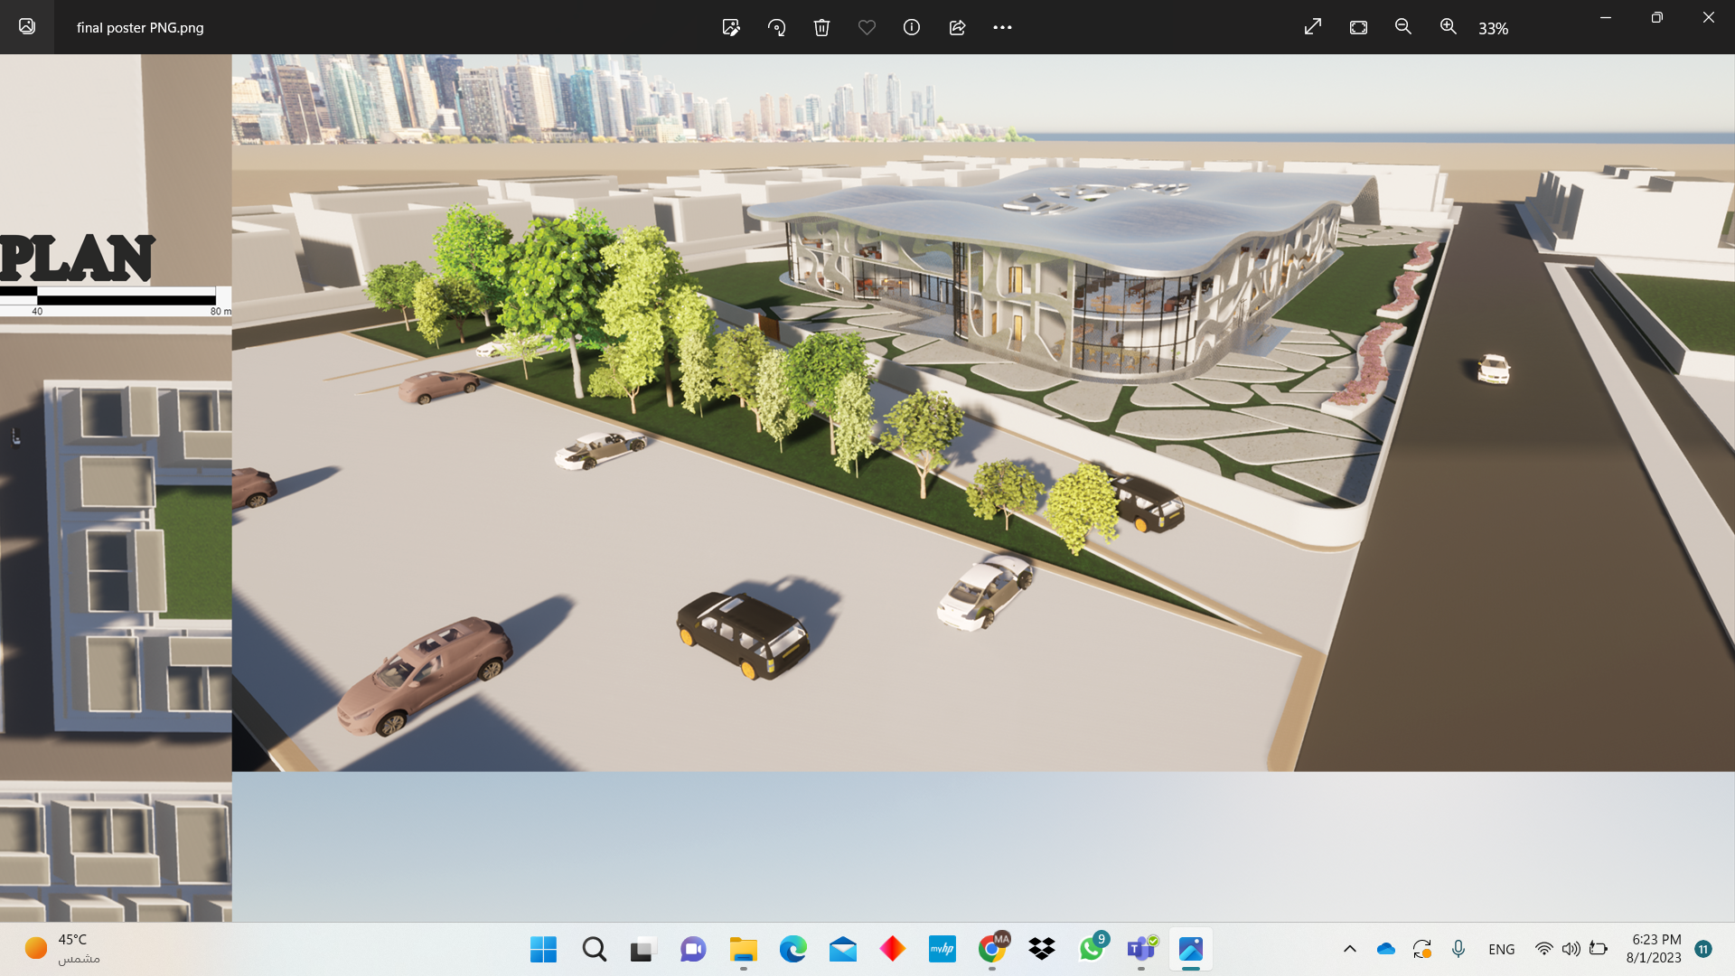The image size is (1735, 976).
Task: Expand the hidden system tray icons chevron
Action: [x=1350, y=949]
